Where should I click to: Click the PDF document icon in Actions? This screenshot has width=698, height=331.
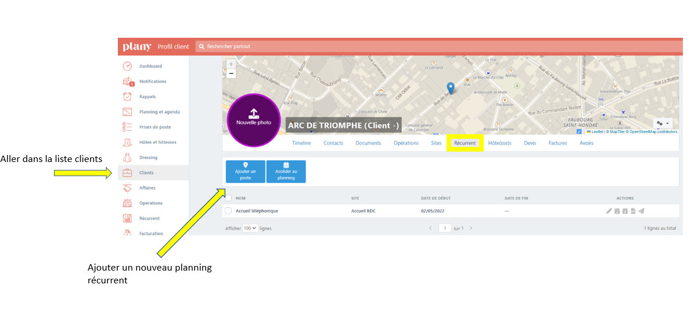634,211
